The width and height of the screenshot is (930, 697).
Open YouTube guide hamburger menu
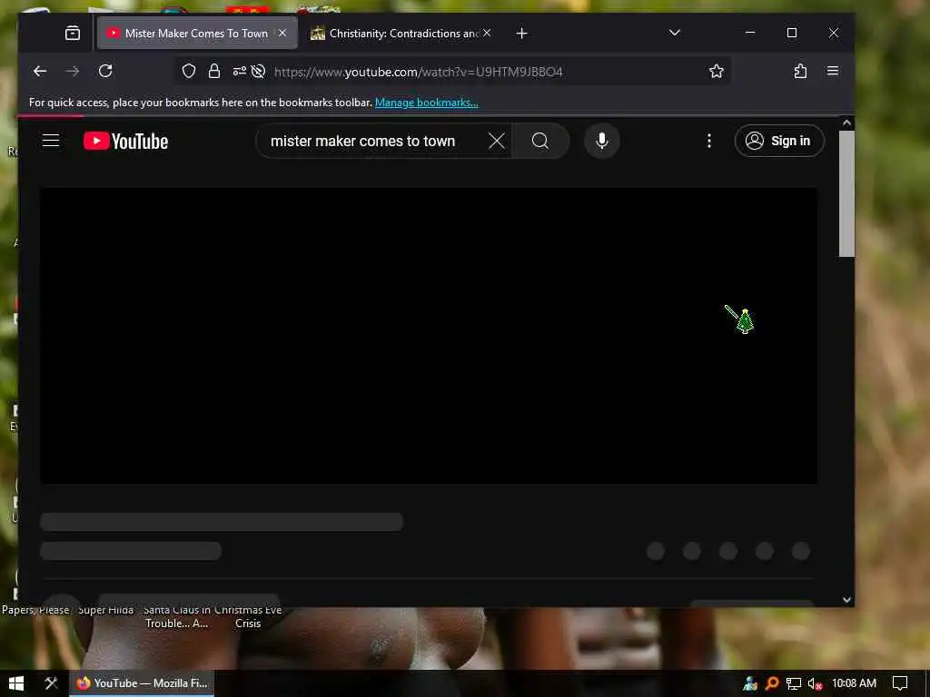tap(51, 141)
